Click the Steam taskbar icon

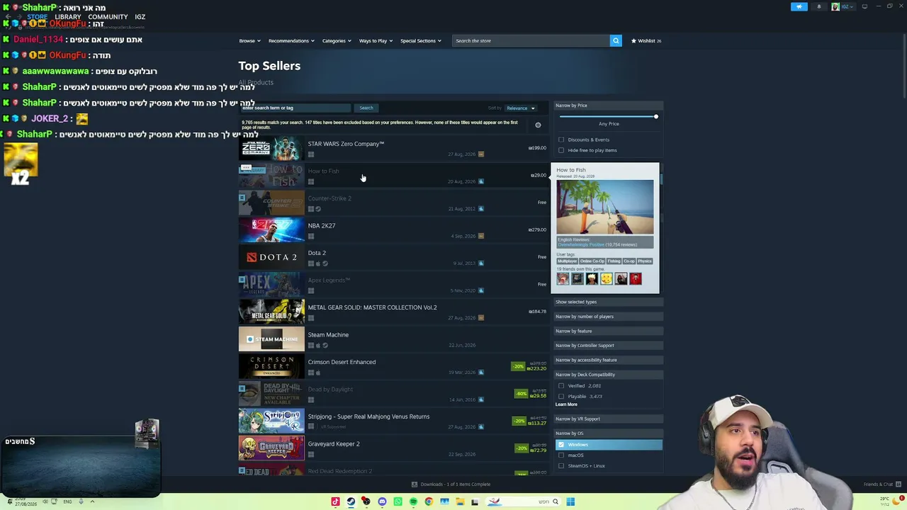point(351,501)
